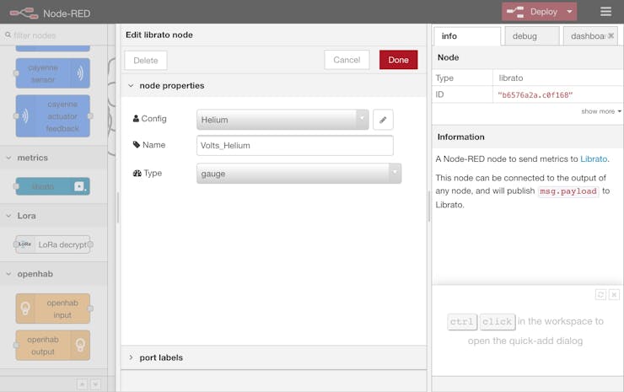Collapse the Lora palette category

(54, 216)
